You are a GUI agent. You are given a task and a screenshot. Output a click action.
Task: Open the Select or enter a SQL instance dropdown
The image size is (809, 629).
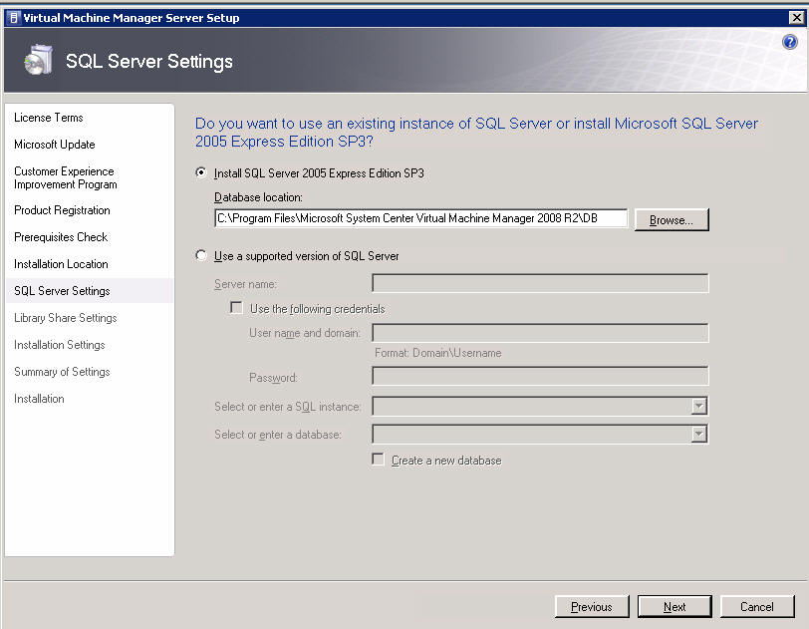(698, 406)
